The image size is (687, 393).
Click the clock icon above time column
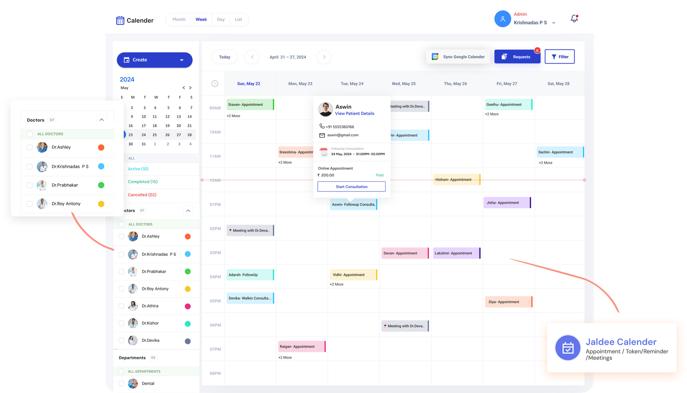coord(215,84)
